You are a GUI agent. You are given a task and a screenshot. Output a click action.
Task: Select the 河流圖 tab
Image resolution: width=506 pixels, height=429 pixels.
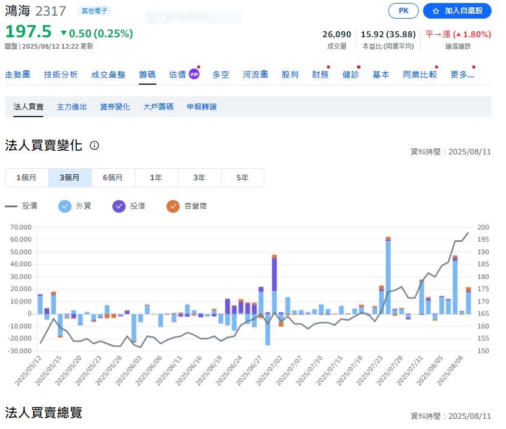pyautogui.click(x=255, y=74)
